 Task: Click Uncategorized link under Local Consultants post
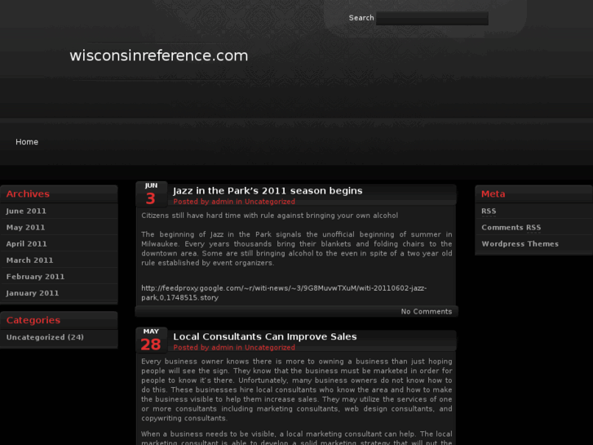click(x=270, y=348)
